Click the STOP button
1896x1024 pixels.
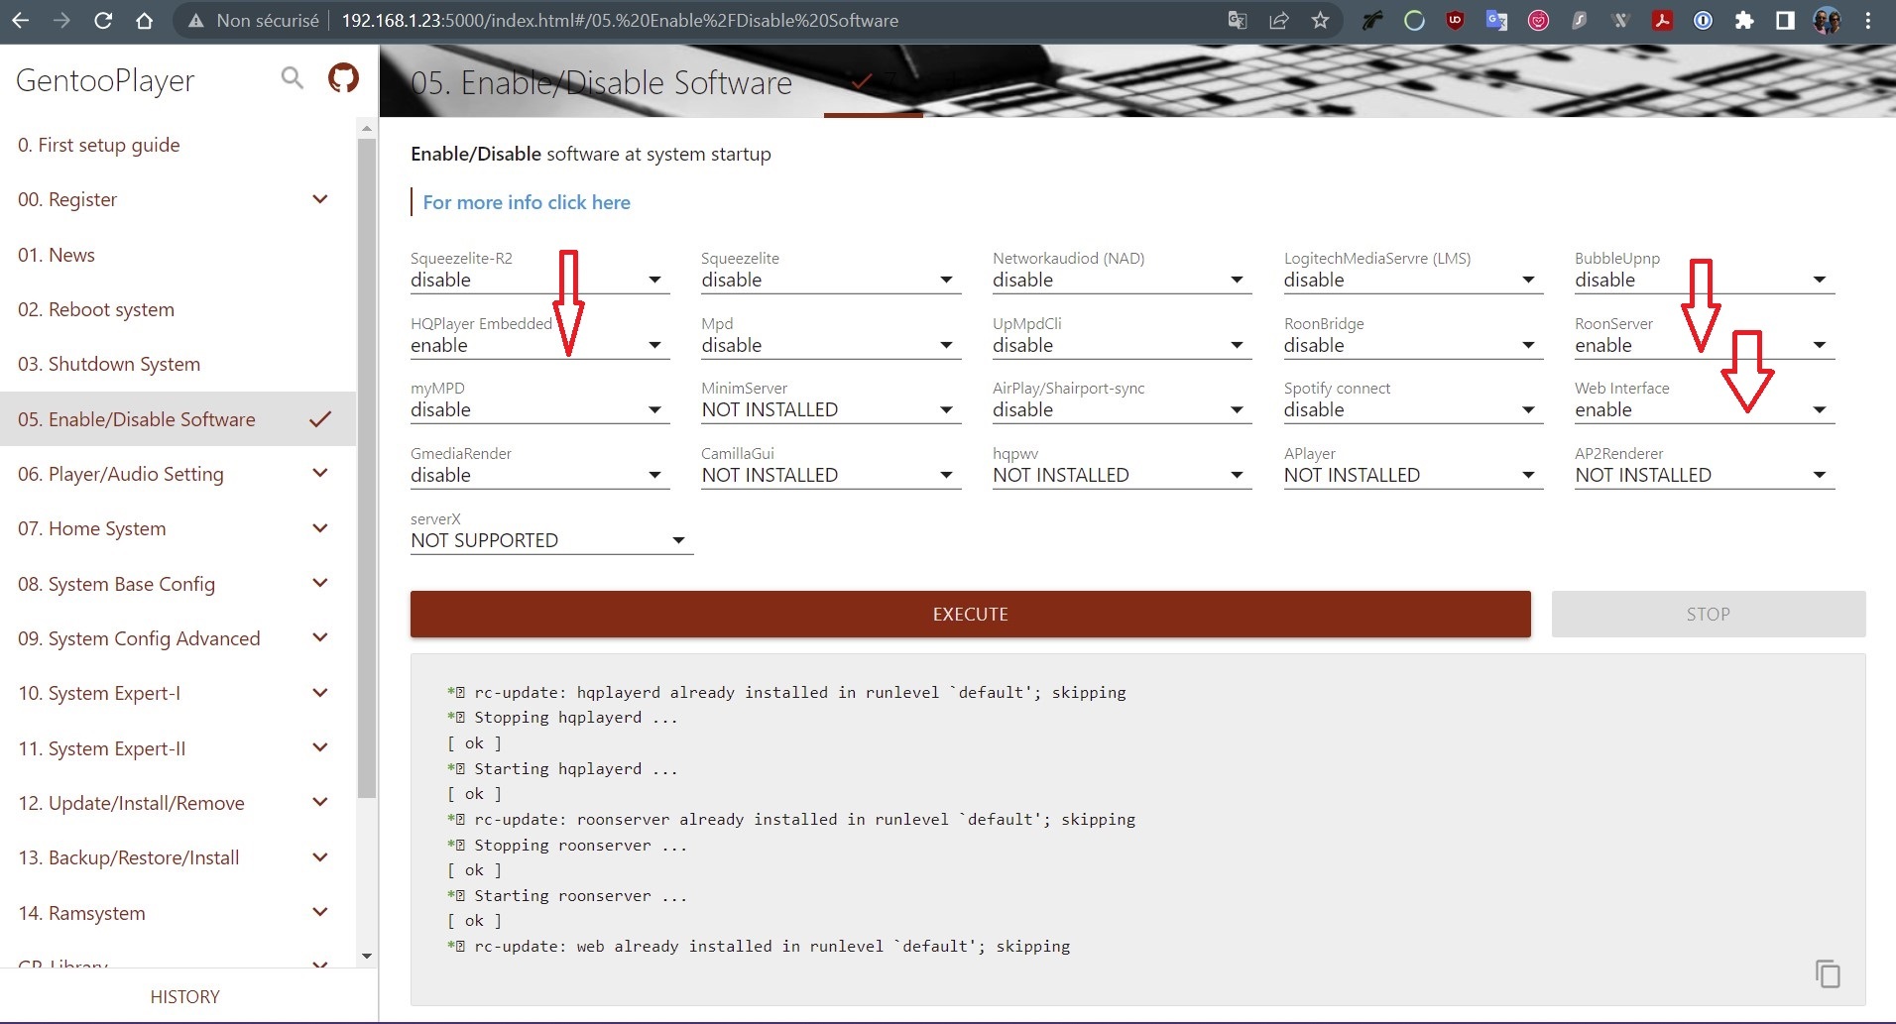[1708, 614]
